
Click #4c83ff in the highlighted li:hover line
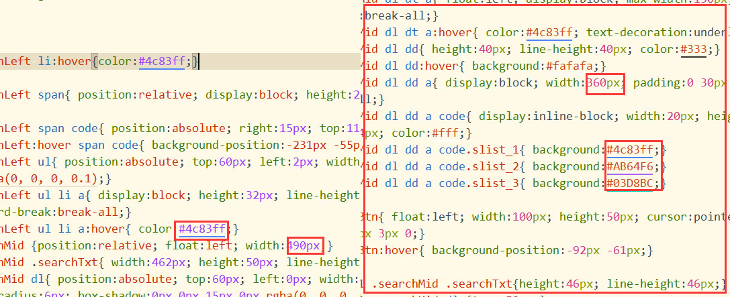tap(165, 62)
